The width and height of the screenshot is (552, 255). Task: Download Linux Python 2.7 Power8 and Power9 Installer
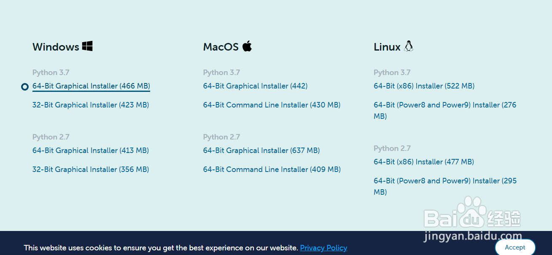click(x=444, y=181)
